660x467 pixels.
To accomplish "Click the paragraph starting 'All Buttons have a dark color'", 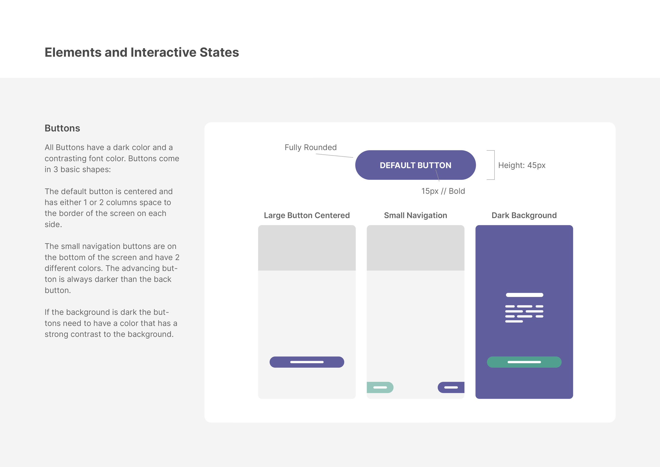I will pyautogui.click(x=112, y=158).
